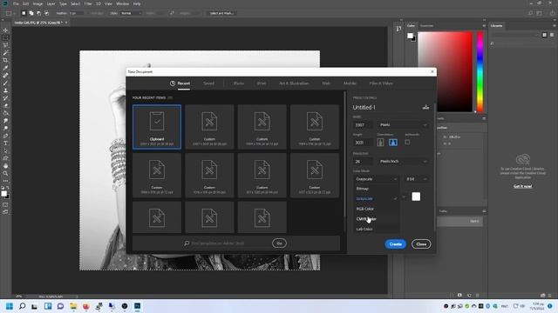Open Style dropdown set to Normal

click(x=131, y=13)
